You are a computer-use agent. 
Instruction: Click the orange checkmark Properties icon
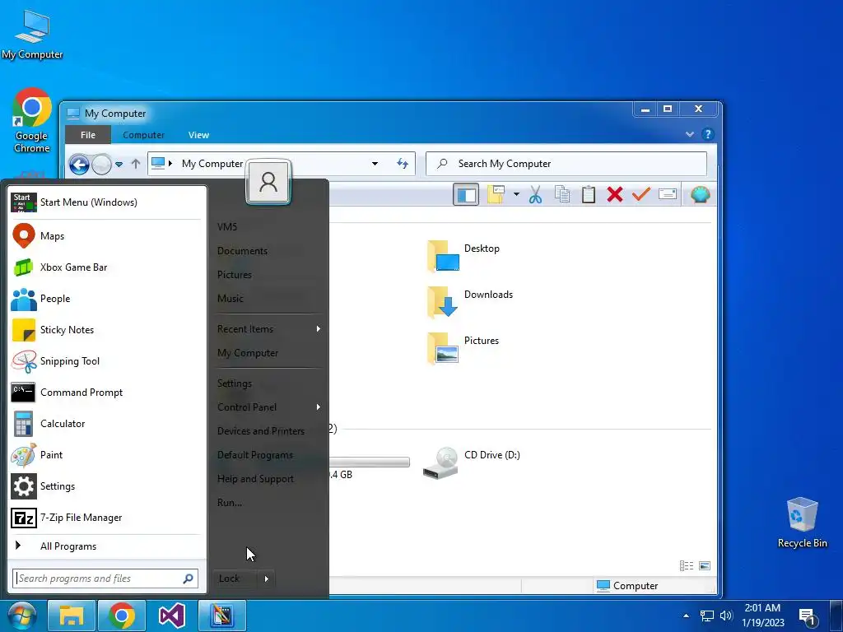(640, 194)
